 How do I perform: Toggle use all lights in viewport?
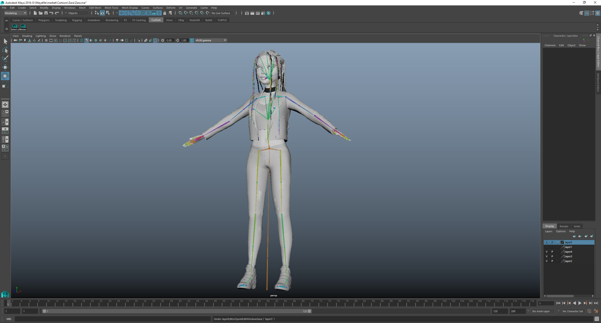click(x=105, y=40)
